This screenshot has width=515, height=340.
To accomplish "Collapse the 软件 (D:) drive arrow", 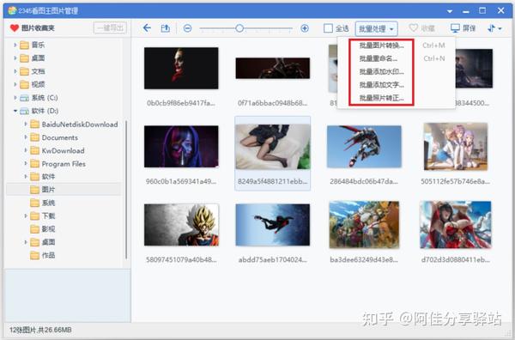I will [15, 111].
